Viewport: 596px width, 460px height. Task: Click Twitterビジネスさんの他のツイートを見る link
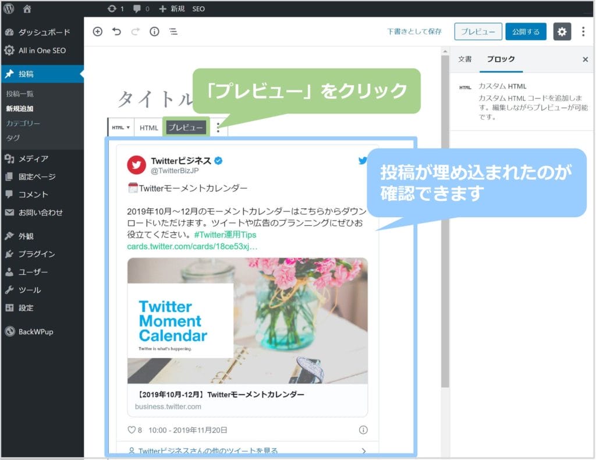208,451
